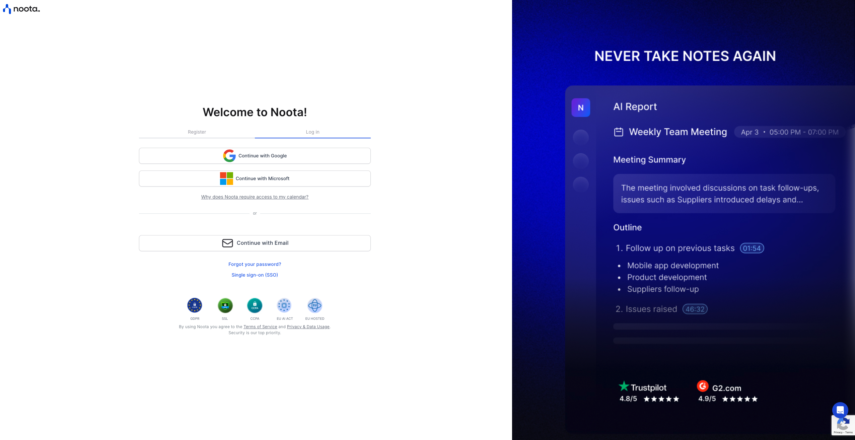Click the reCAPTCHA badge icon

coord(843,425)
